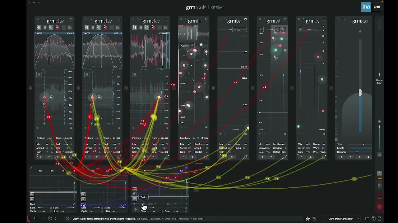
Task: Select preset 1 in the first grmplay module
Action: pyautogui.click(x=40, y=157)
